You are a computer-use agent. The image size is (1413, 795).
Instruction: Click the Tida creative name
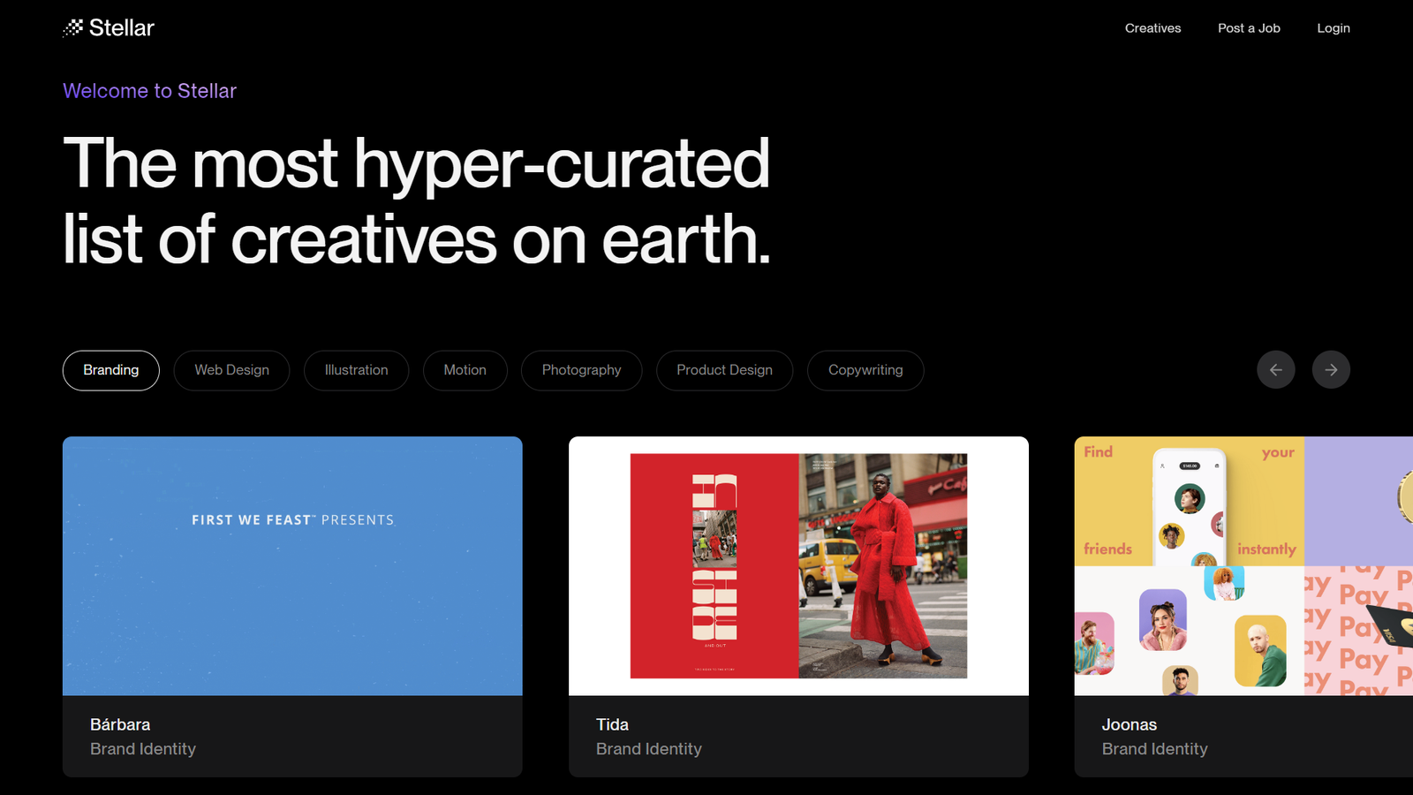612,724
